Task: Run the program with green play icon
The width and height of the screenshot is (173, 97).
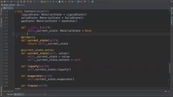Action: 51,2
